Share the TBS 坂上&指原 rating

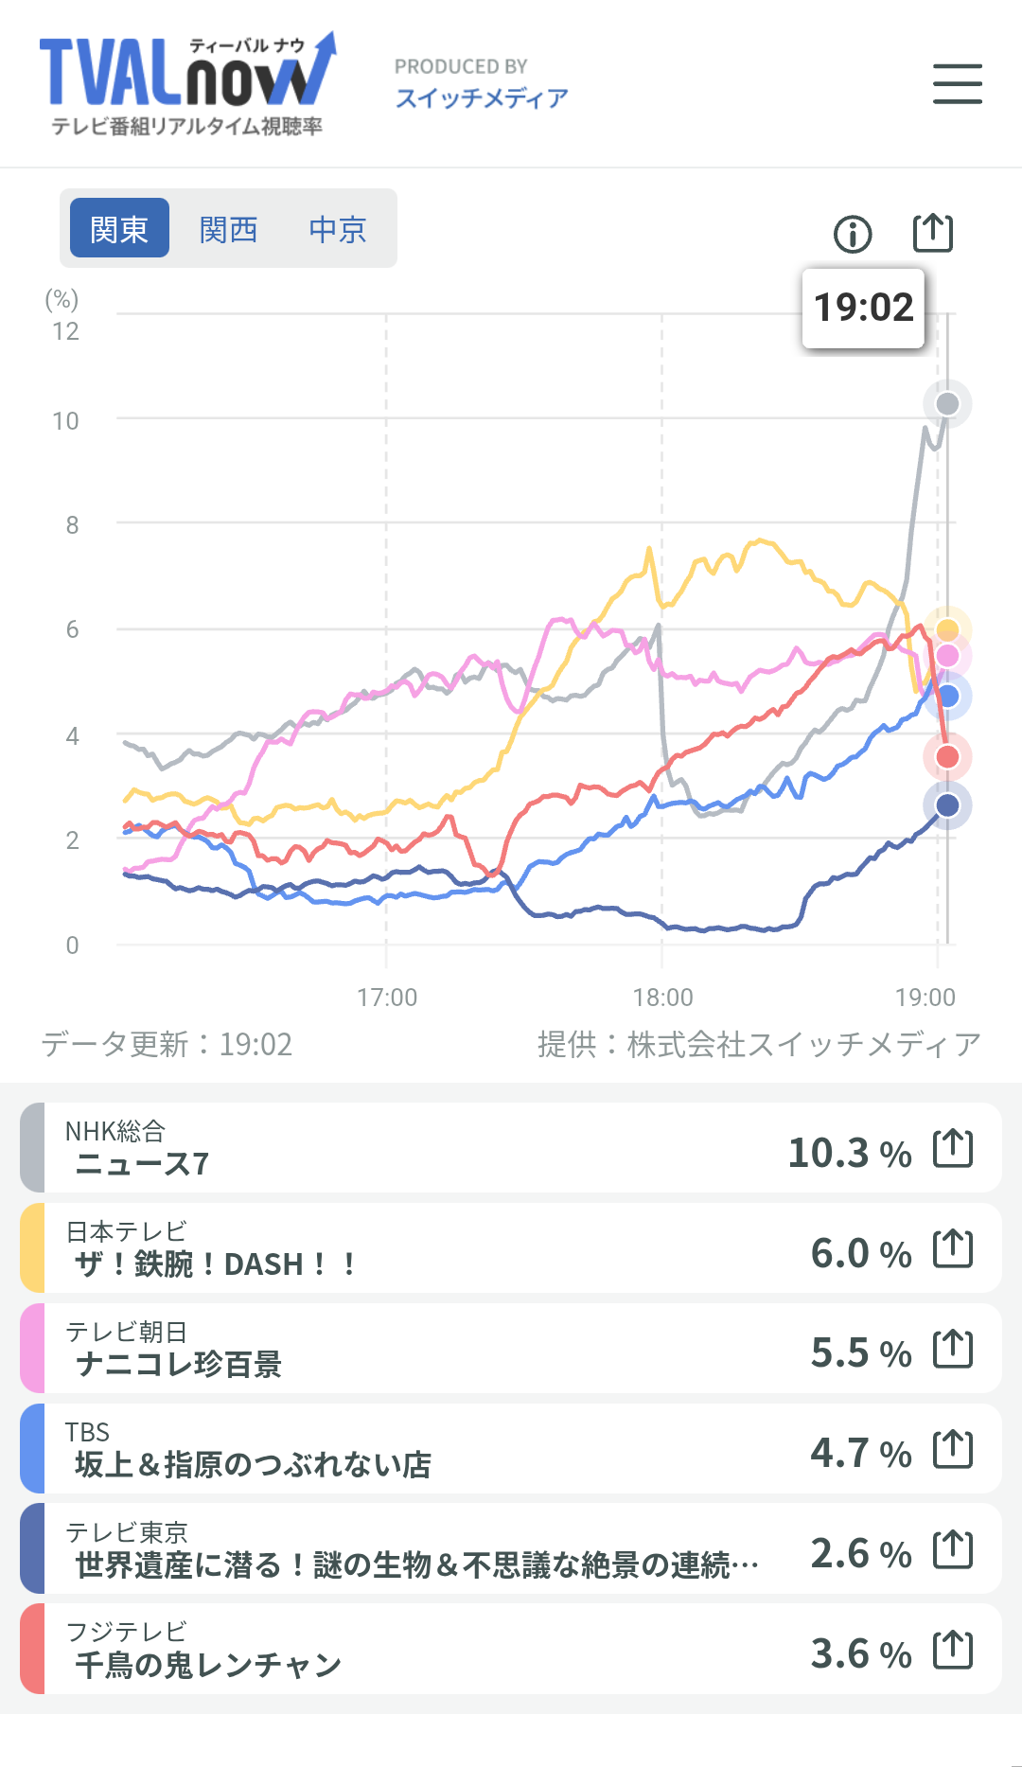953,1449
